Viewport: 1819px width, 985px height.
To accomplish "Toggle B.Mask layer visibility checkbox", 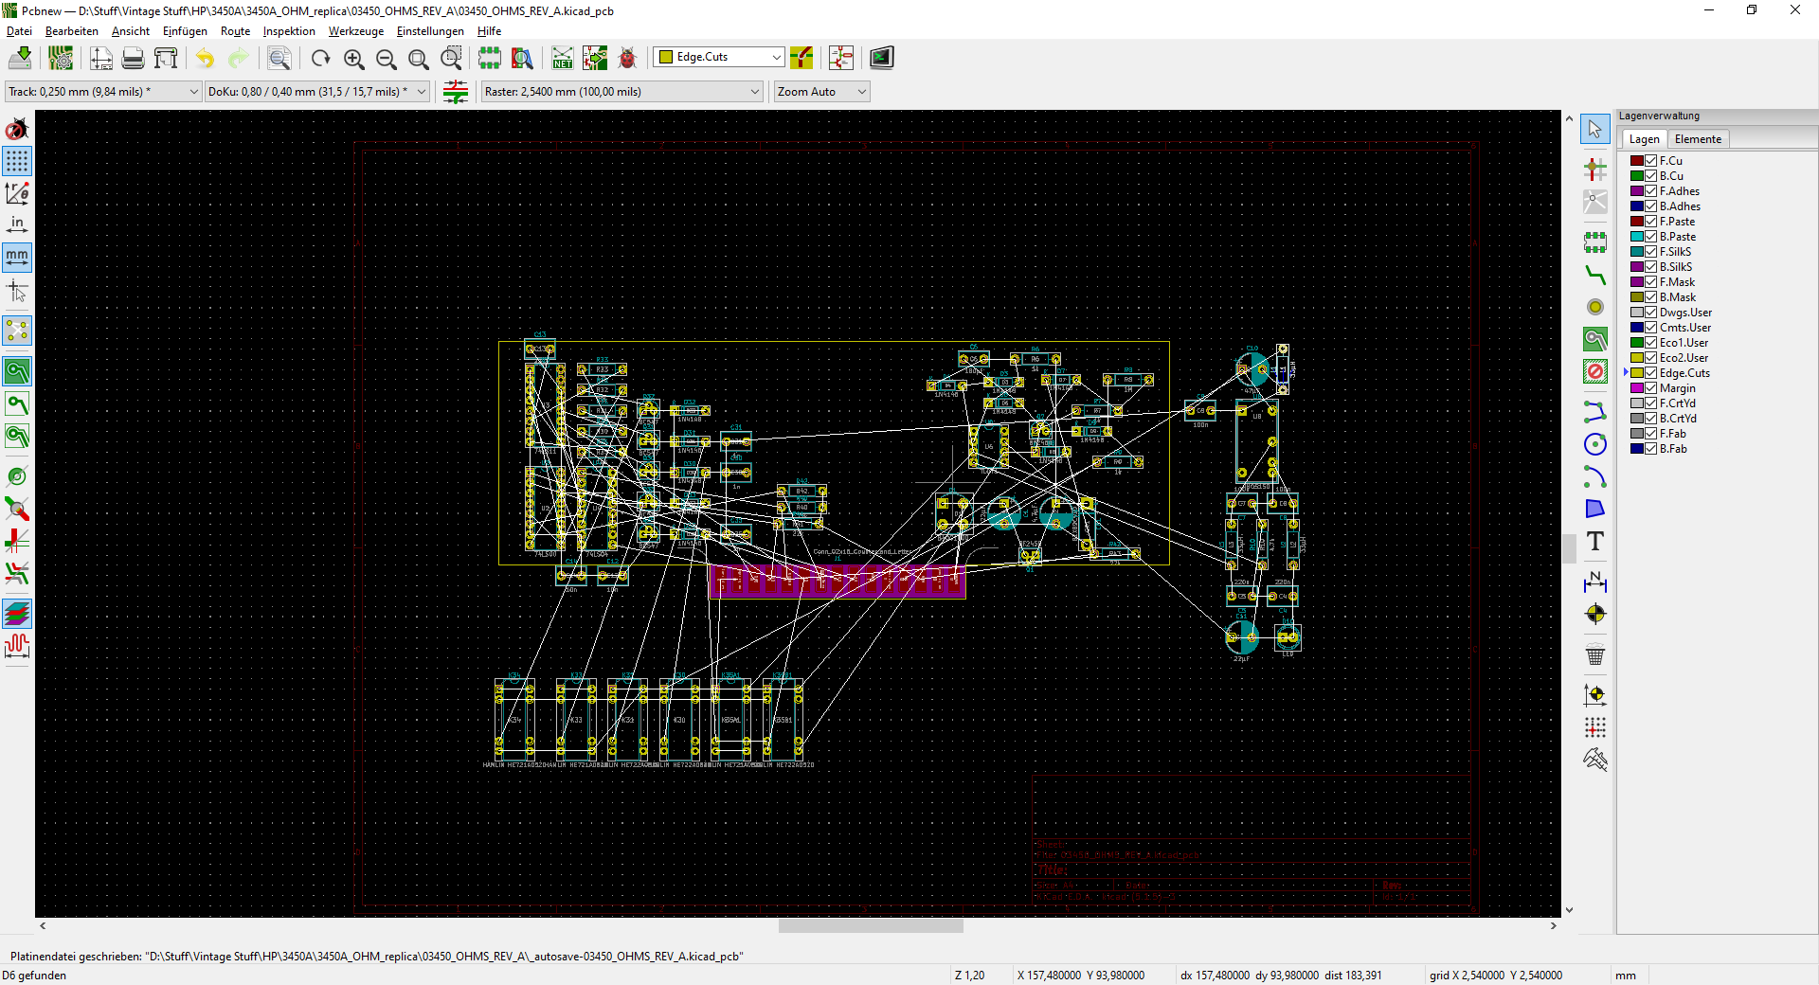I will pyautogui.click(x=1650, y=297).
